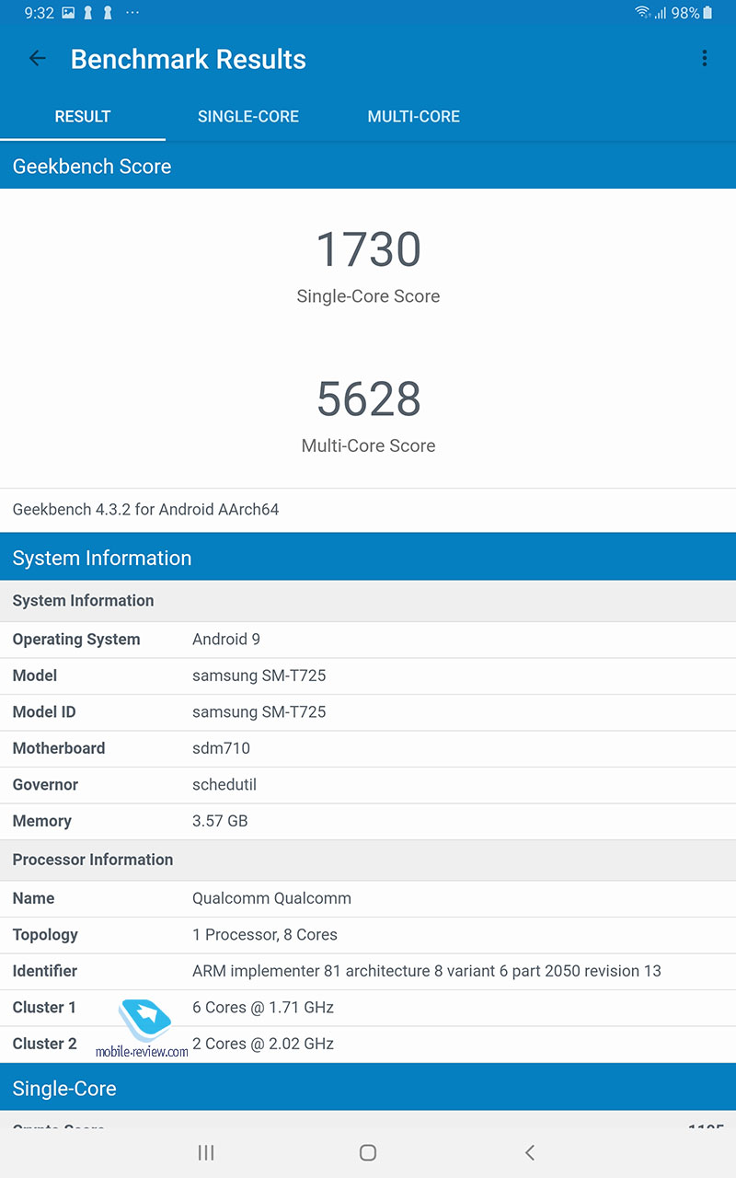Tap the Android back navigation chevron

529,1152
